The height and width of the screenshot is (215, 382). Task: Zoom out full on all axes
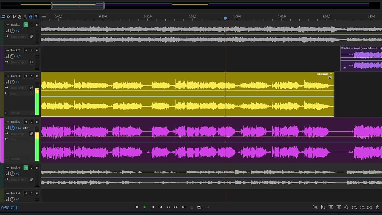point(346,207)
